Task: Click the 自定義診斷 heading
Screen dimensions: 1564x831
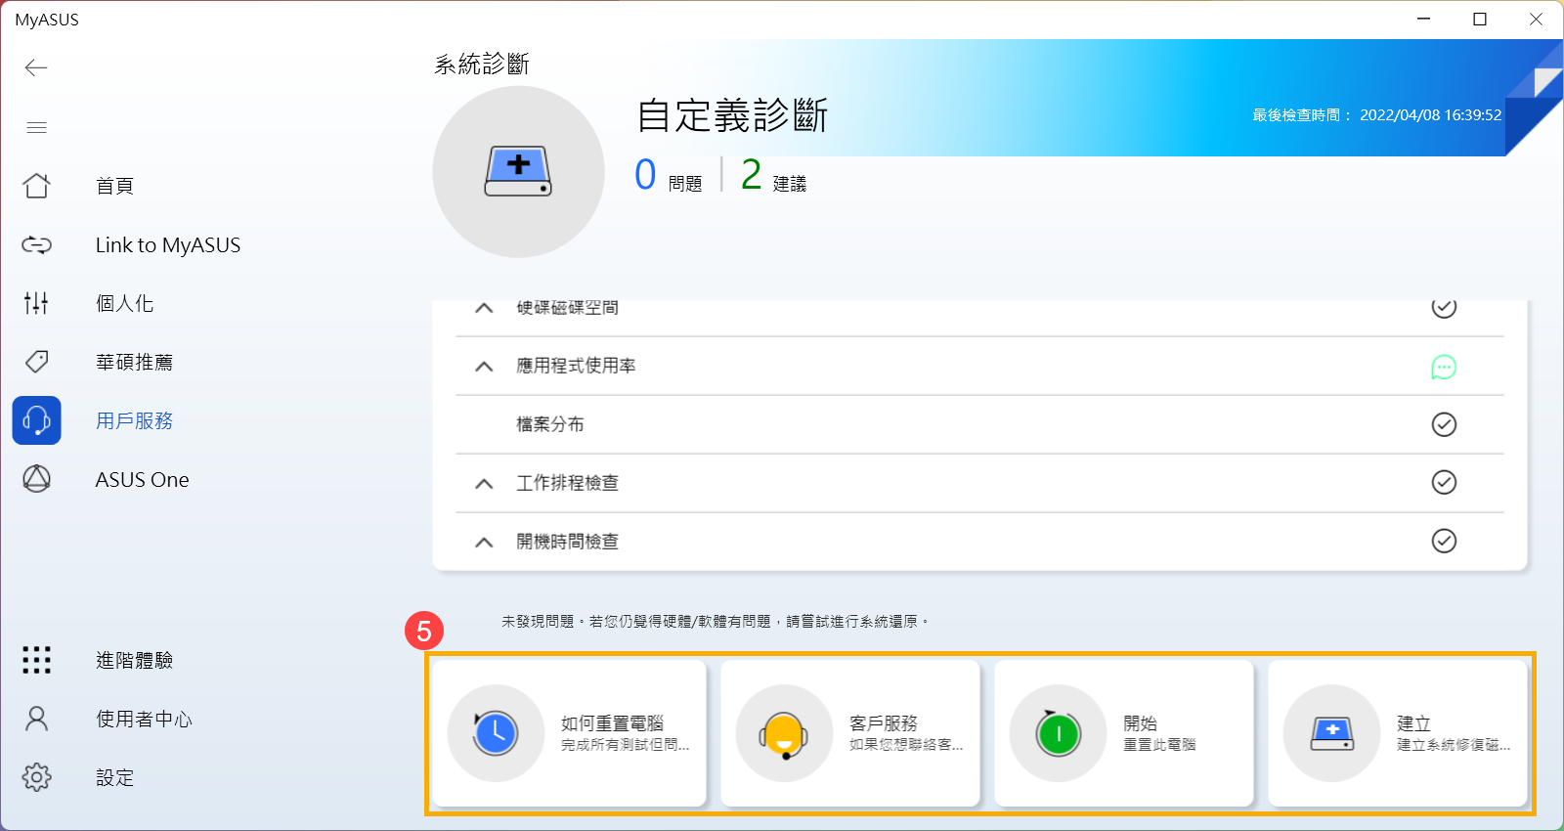Action: click(732, 115)
